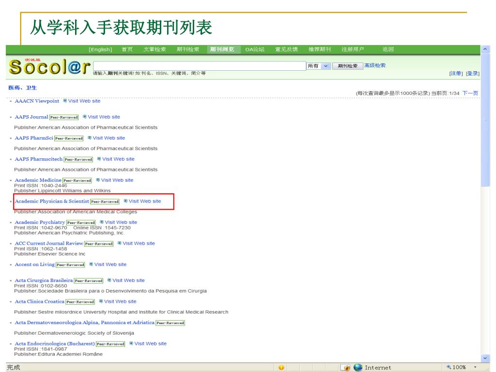Open 注册用户 in navigation bar
Viewport: 496px width, 372px height.
[353, 49]
